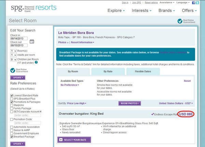Check the Starpicks checkbox

(x=12, y=105)
